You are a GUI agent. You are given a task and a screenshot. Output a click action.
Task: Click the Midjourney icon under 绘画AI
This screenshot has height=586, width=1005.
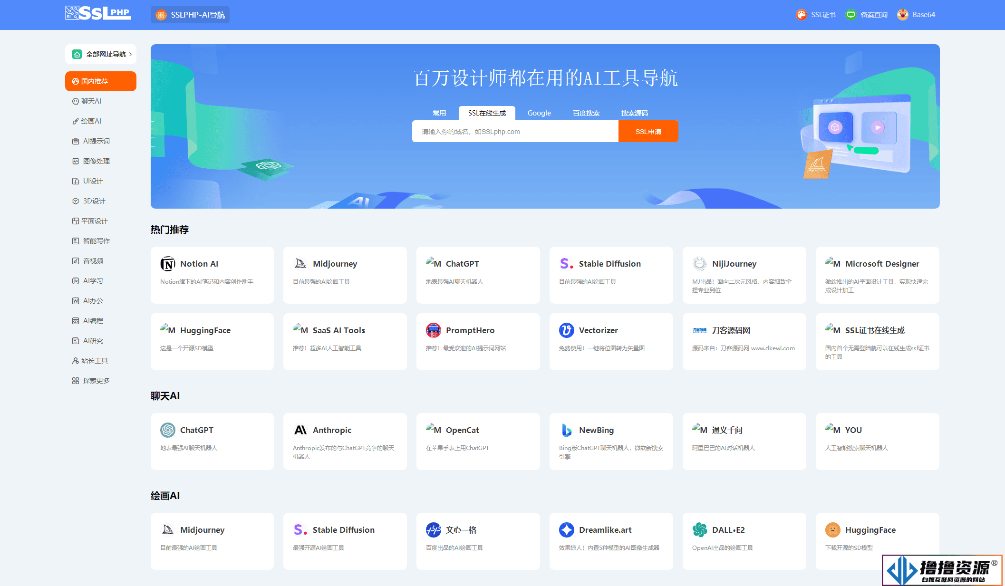168,530
